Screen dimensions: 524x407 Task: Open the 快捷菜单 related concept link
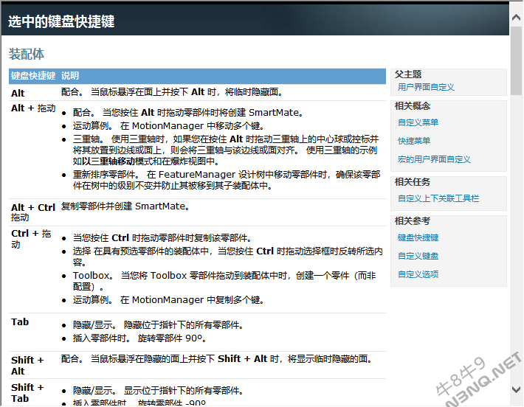pyautogui.click(x=414, y=141)
